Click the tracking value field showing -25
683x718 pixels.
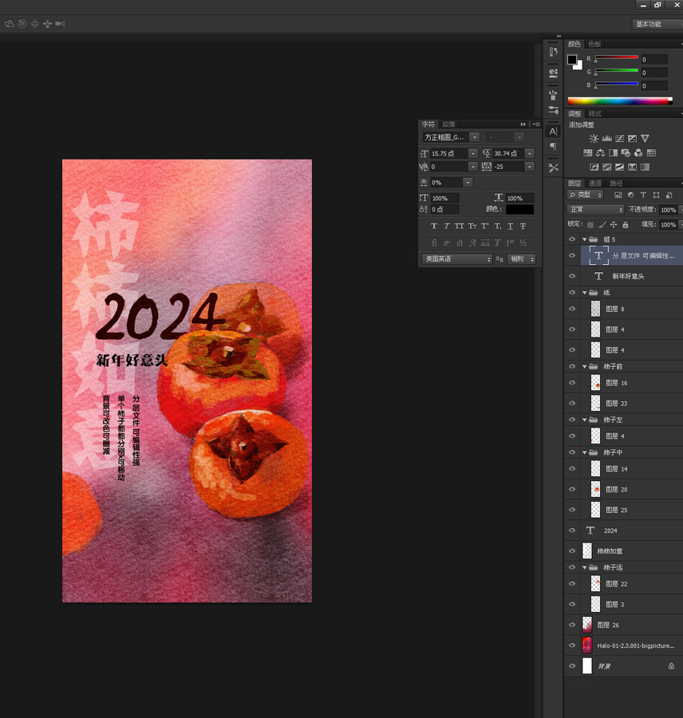tap(509, 167)
